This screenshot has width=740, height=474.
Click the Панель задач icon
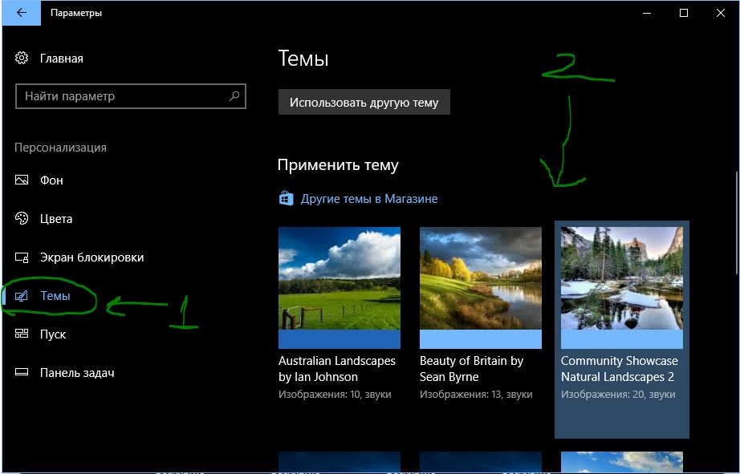point(22,373)
